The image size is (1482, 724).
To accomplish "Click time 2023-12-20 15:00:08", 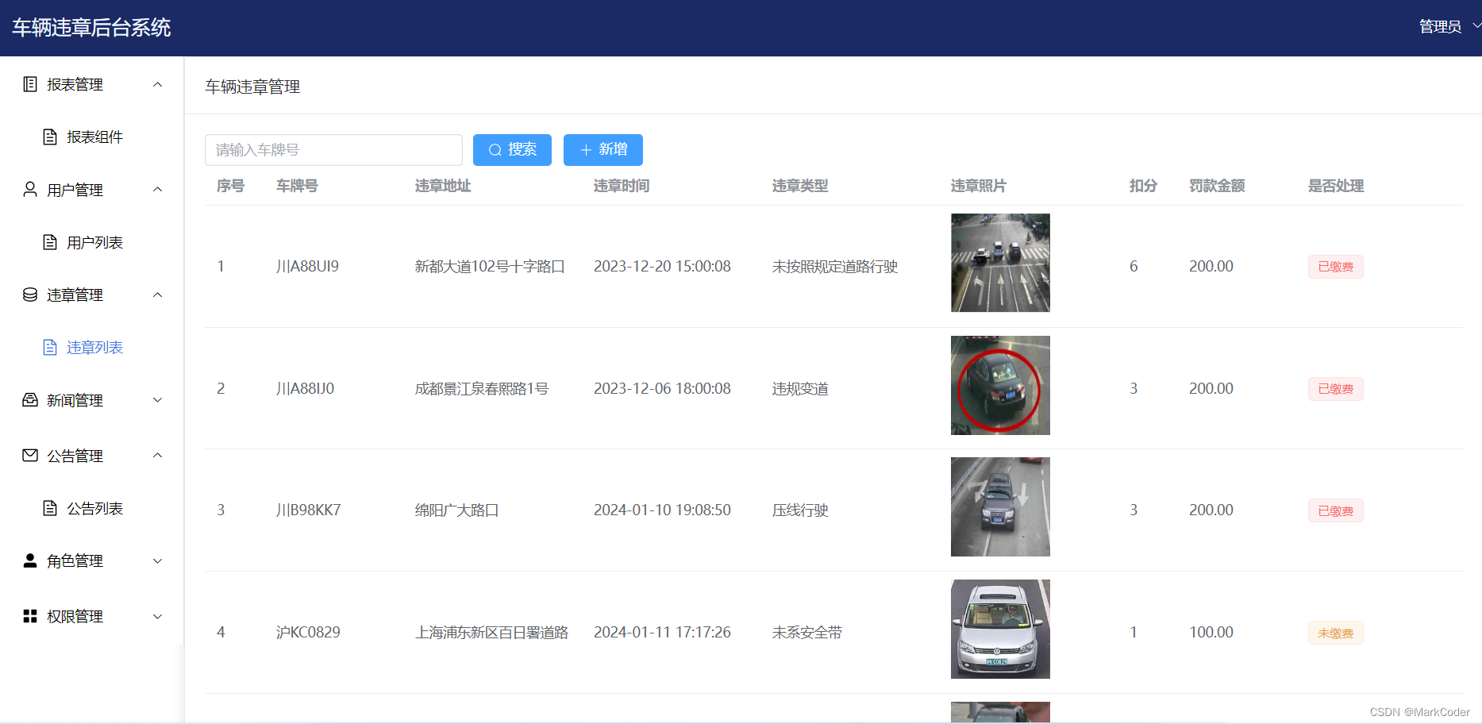I will coord(662,267).
